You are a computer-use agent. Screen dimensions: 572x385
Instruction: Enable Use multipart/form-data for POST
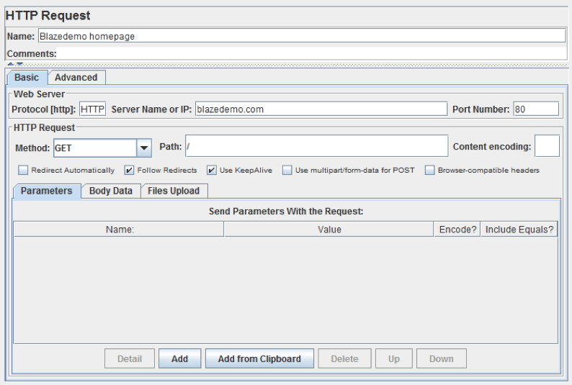(287, 171)
